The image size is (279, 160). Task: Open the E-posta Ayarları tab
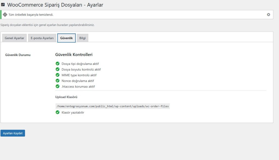(x=42, y=38)
